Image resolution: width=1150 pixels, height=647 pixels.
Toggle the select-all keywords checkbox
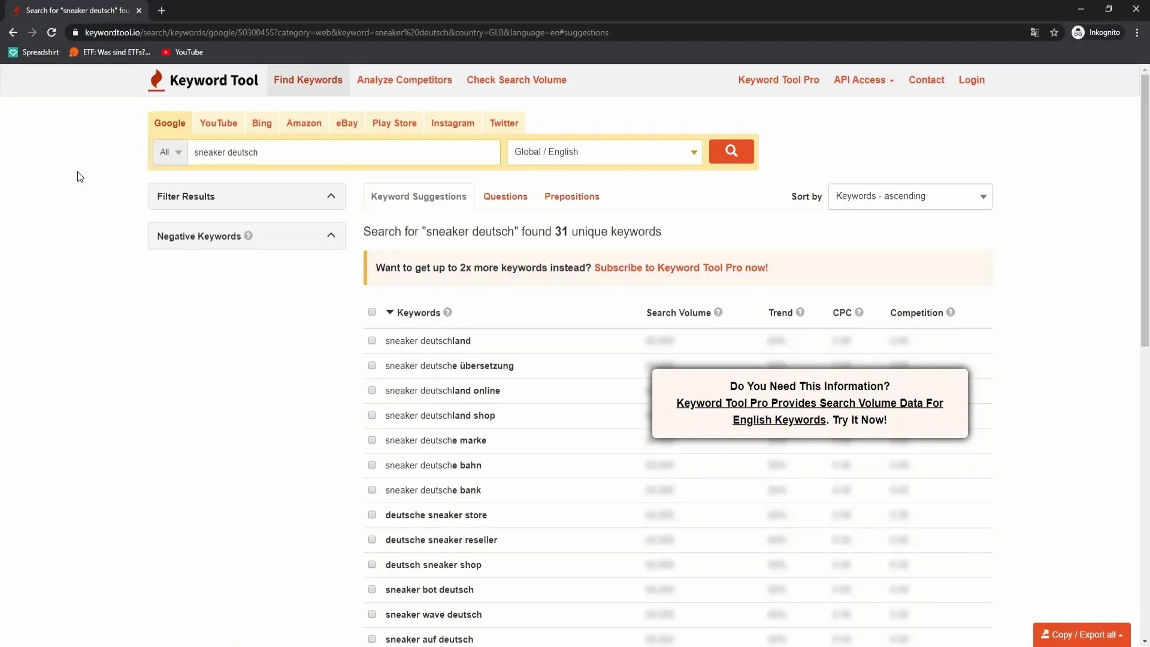[x=372, y=312]
